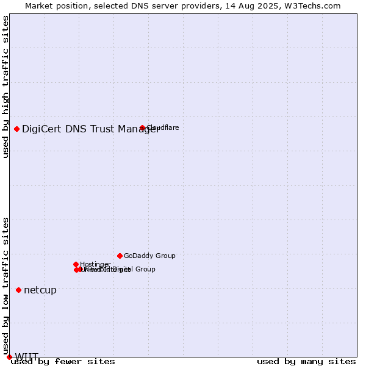The image size is (366, 366).
Task: Click the netcup red data point
Action: click(19, 290)
